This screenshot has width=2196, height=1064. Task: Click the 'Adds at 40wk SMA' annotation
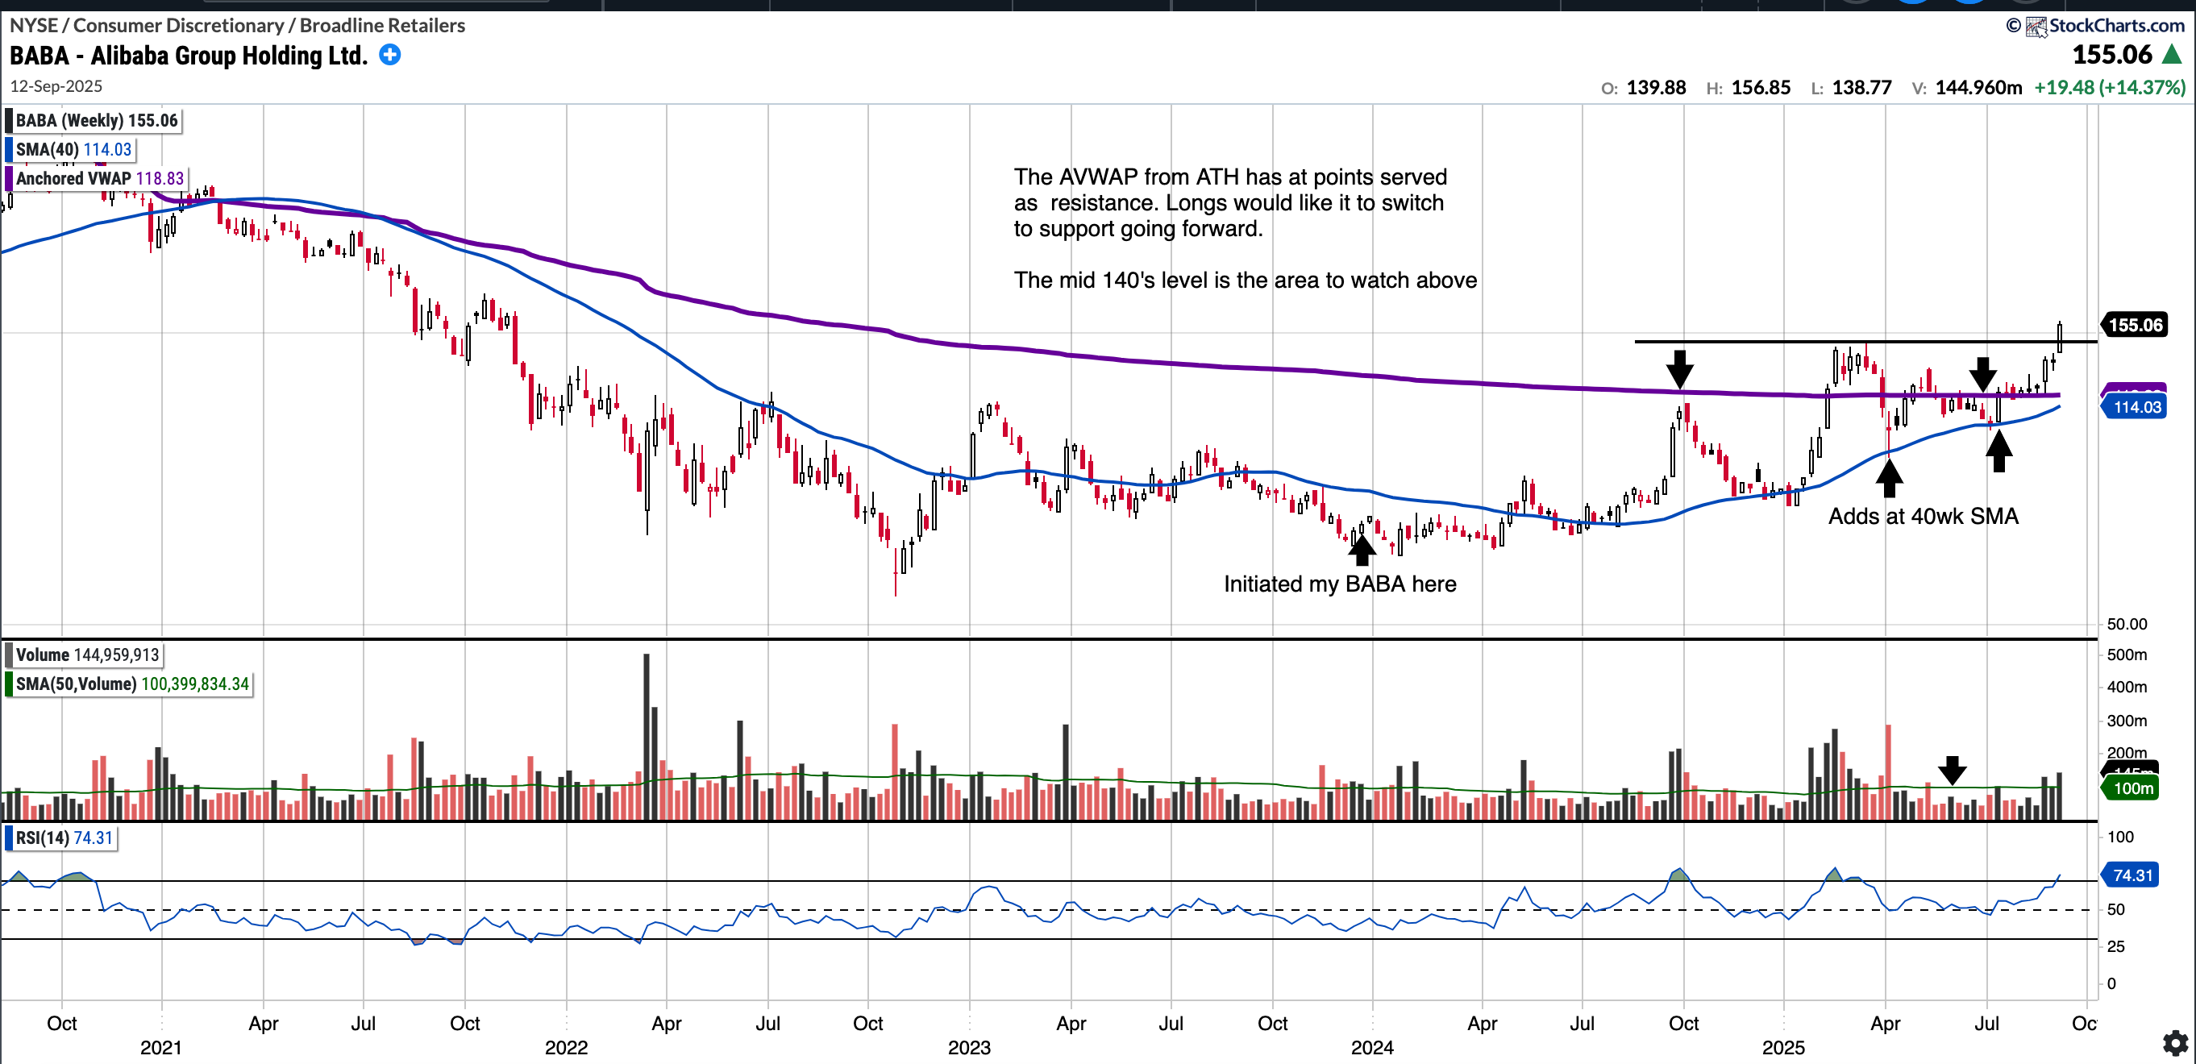[x=1923, y=516]
